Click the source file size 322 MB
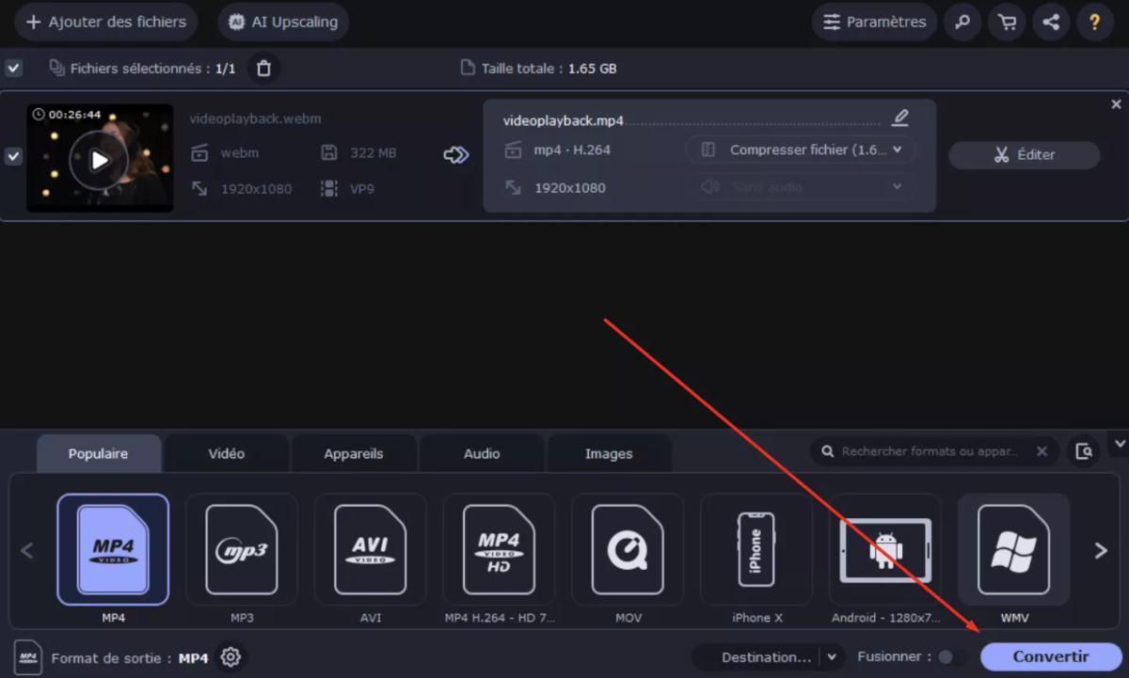Screen dimensions: 1129x678 coord(374,152)
